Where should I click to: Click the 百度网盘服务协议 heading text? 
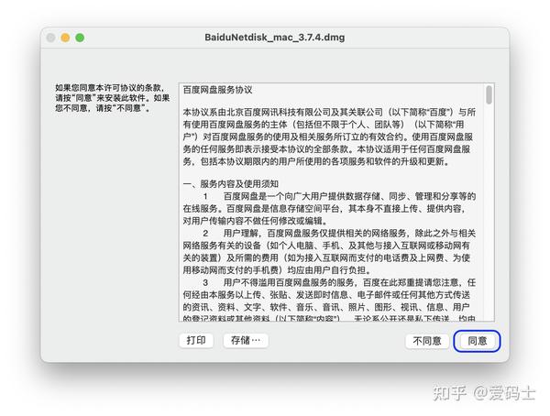pos(217,90)
